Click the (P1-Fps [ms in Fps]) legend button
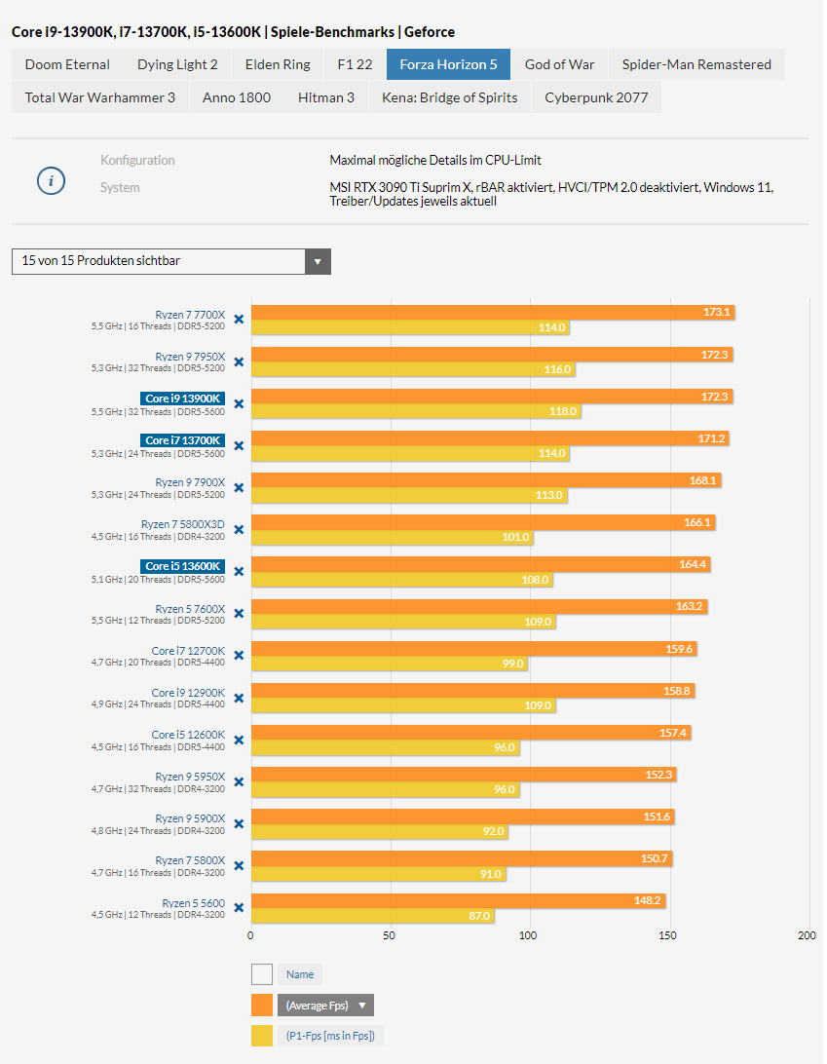 click(x=330, y=1036)
